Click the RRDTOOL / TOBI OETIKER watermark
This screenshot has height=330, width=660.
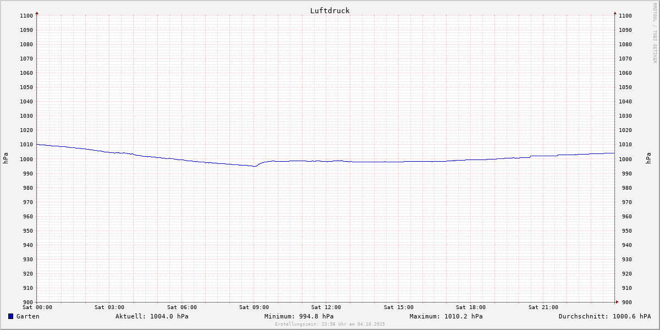click(654, 32)
